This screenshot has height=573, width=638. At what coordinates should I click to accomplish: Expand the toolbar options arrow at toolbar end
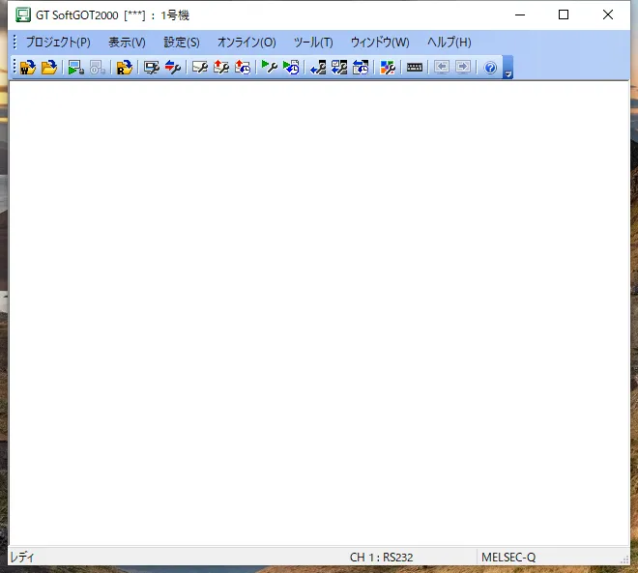508,72
